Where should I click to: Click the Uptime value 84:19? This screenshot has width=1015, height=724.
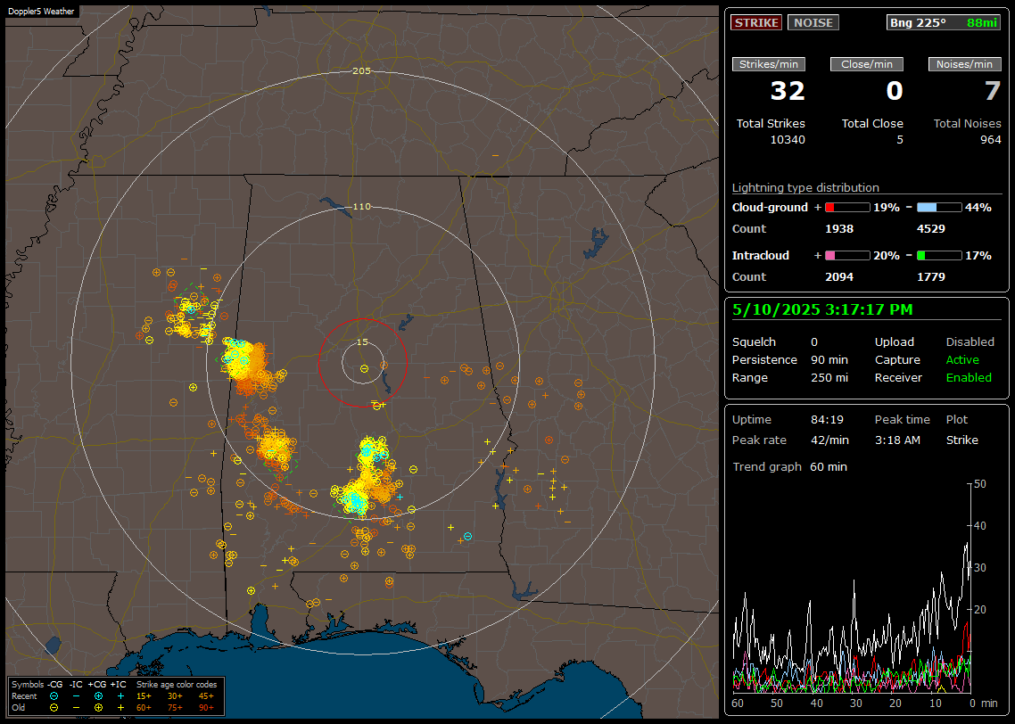(x=828, y=420)
